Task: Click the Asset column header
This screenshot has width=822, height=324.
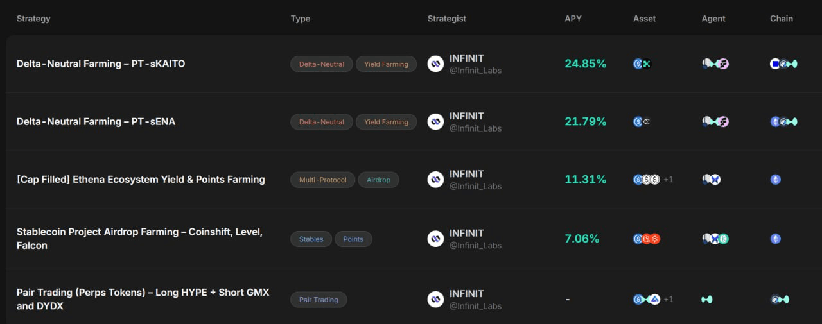Action: [644, 19]
